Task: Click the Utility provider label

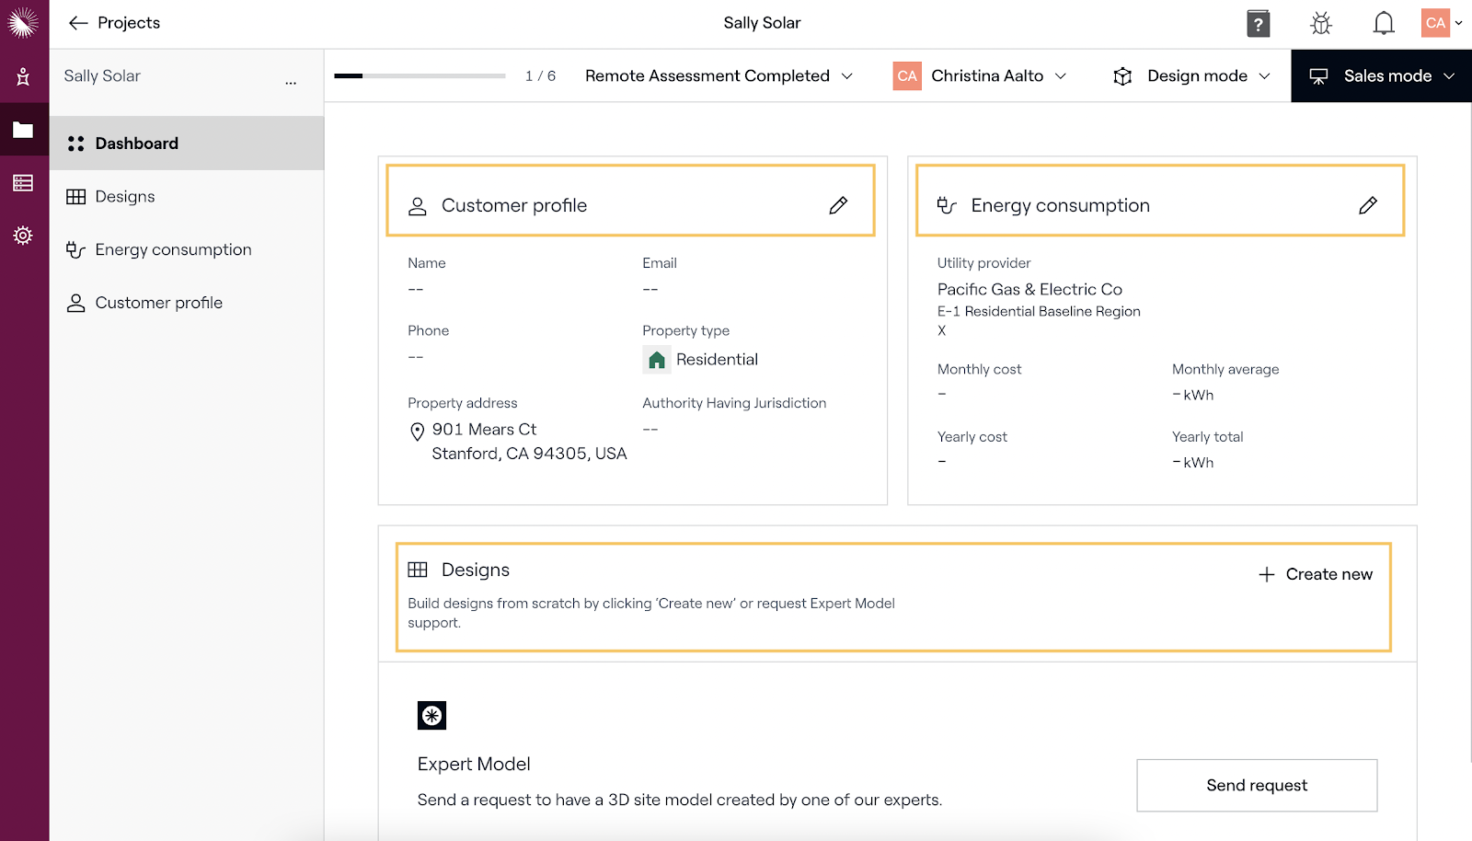Action: [983, 263]
